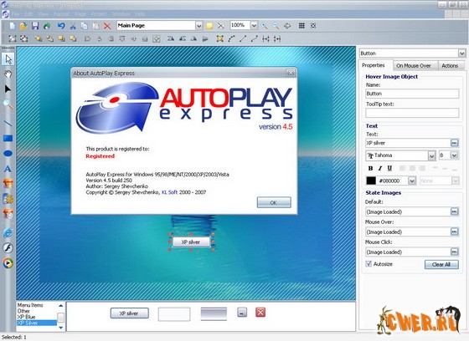This screenshot has height=341, width=469.
Task: Click OK in the About dialog
Action: [x=273, y=203]
